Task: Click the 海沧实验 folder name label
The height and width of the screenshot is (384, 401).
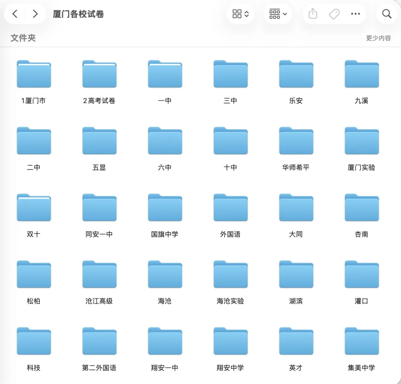Action: point(231,301)
